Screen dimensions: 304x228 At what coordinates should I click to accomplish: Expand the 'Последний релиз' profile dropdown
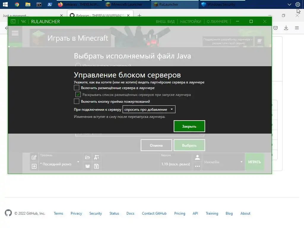pyautogui.click(x=78, y=162)
